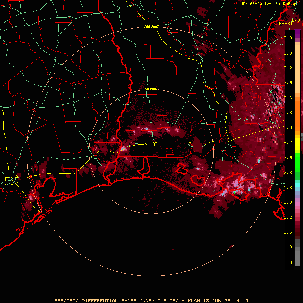This screenshot has height=303, width=303.
Task: Click the -0.5 value on color scale
Action: click(x=287, y=232)
